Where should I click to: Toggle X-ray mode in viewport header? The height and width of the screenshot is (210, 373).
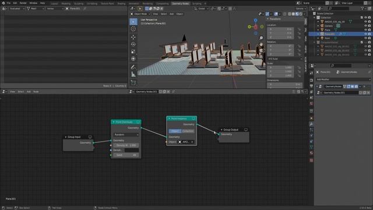(285, 14)
